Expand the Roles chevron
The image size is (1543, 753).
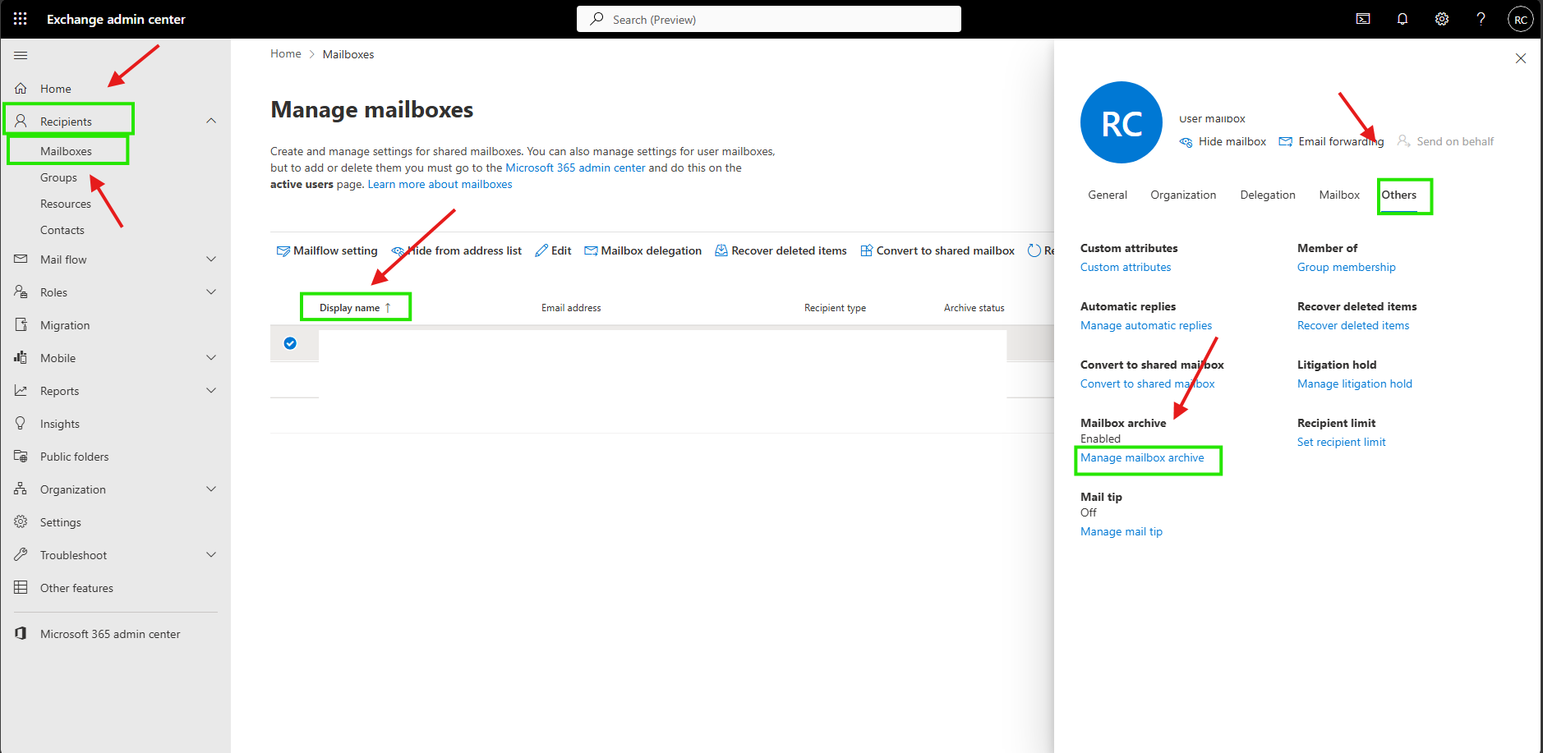(211, 292)
